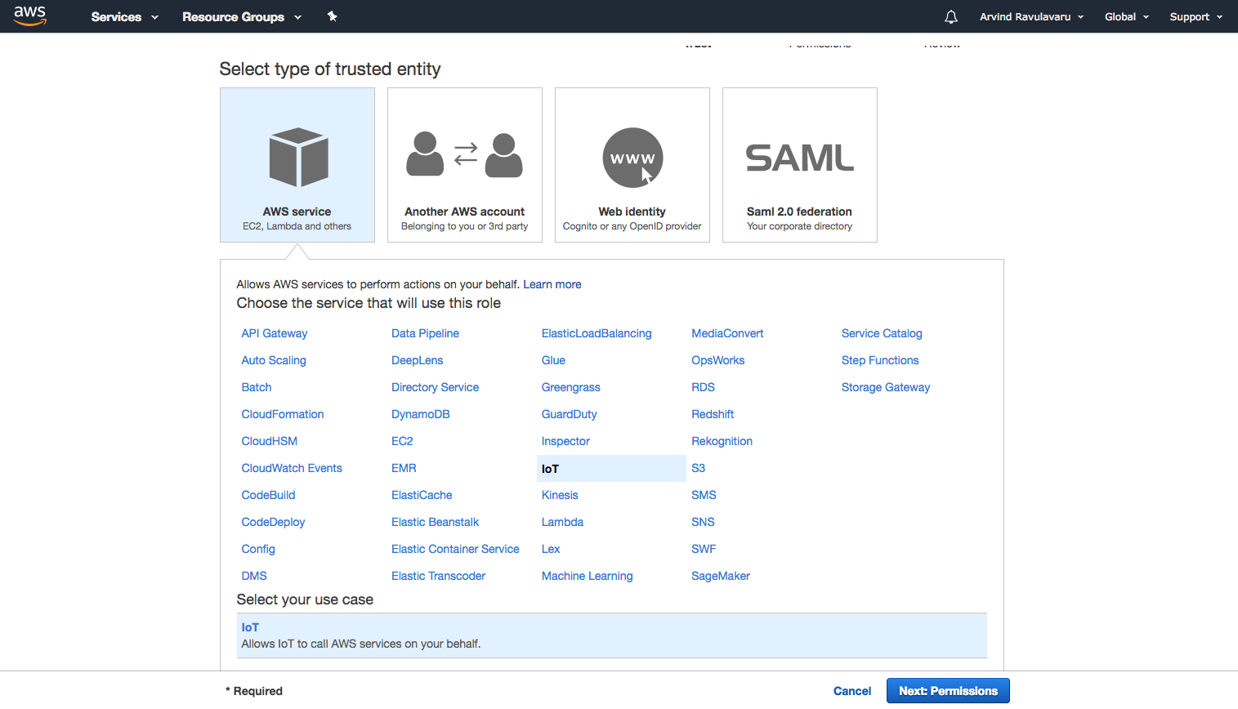The image size is (1238, 709).
Task: Select Elastic Transcoder service
Action: coord(439,576)
